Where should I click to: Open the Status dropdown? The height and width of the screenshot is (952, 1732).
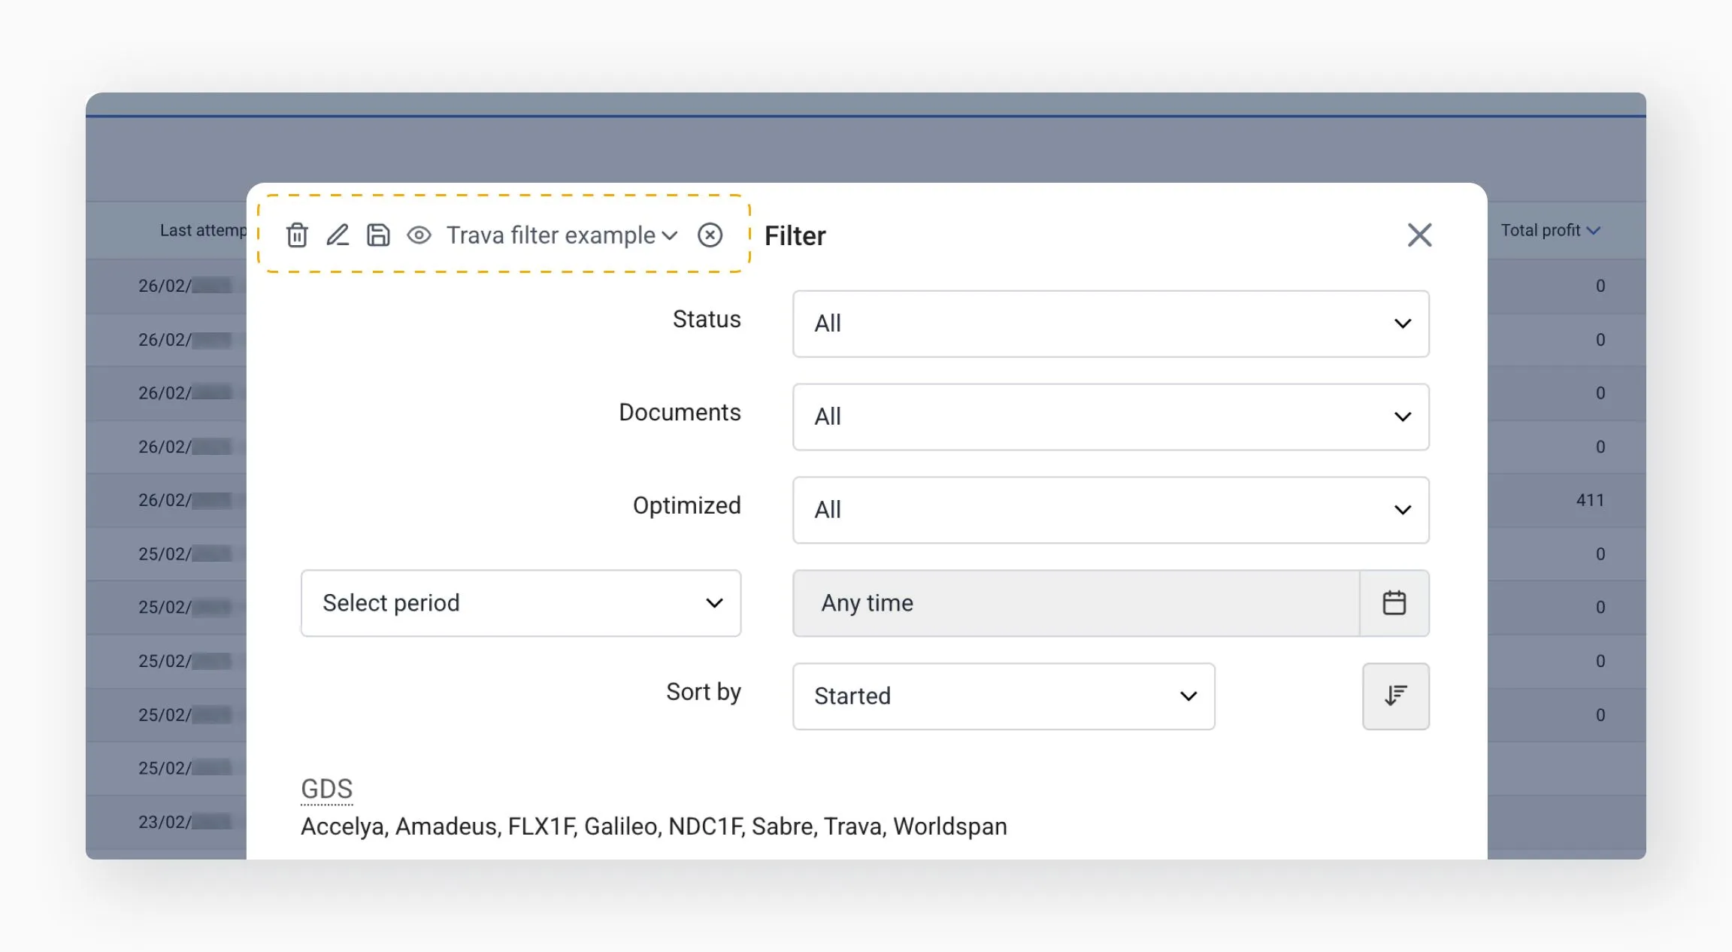(x=1110, y=324)
